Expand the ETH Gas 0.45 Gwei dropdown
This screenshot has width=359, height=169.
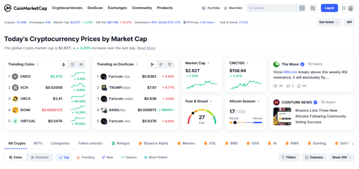click(208, 22)
